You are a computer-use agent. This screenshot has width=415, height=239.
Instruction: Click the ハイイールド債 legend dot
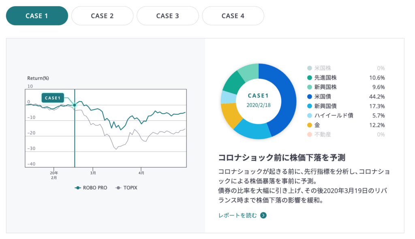[x=309, y=115]
